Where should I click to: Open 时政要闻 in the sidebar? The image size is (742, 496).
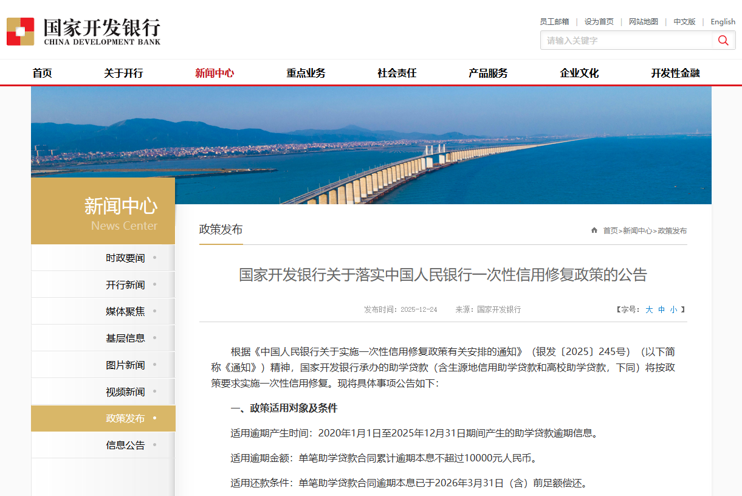pos(125,258)
